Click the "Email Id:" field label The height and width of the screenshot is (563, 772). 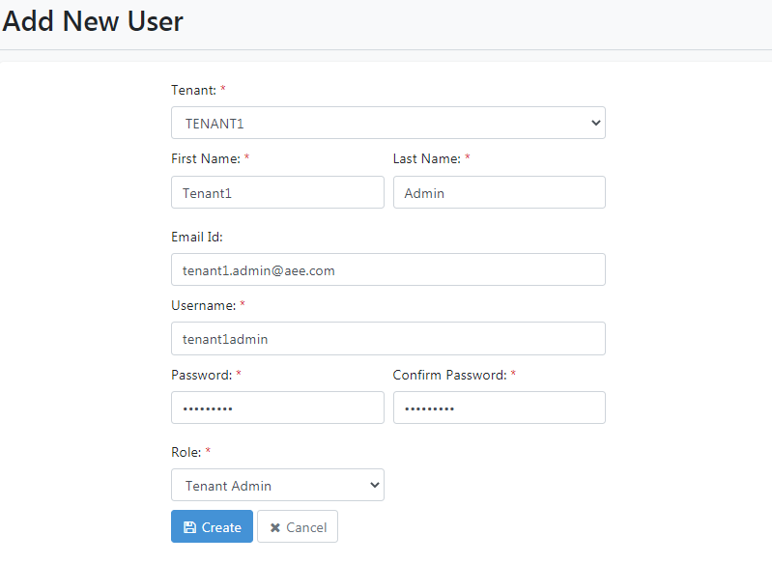pyautogui.click(x=197, y=237)
